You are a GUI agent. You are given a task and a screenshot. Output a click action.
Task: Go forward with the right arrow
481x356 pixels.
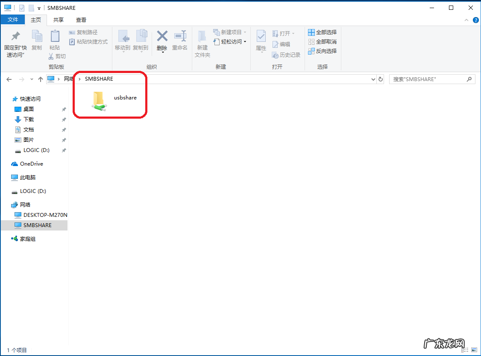(x=21, y=79)
